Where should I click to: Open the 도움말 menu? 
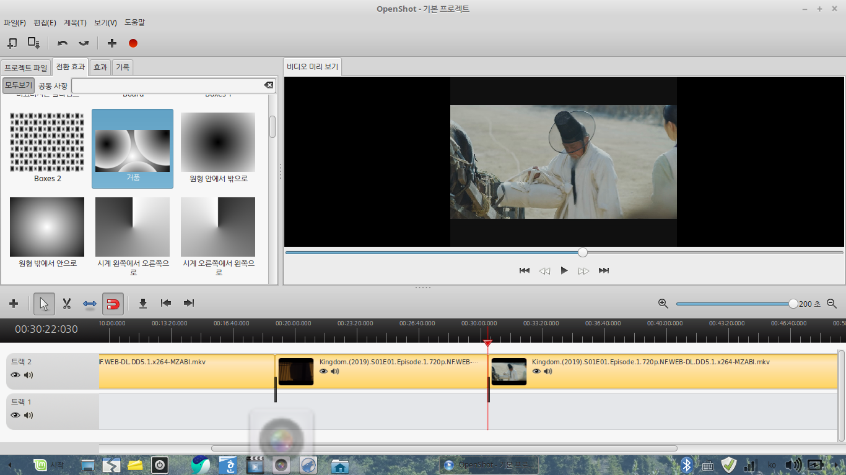coord(134,22)
